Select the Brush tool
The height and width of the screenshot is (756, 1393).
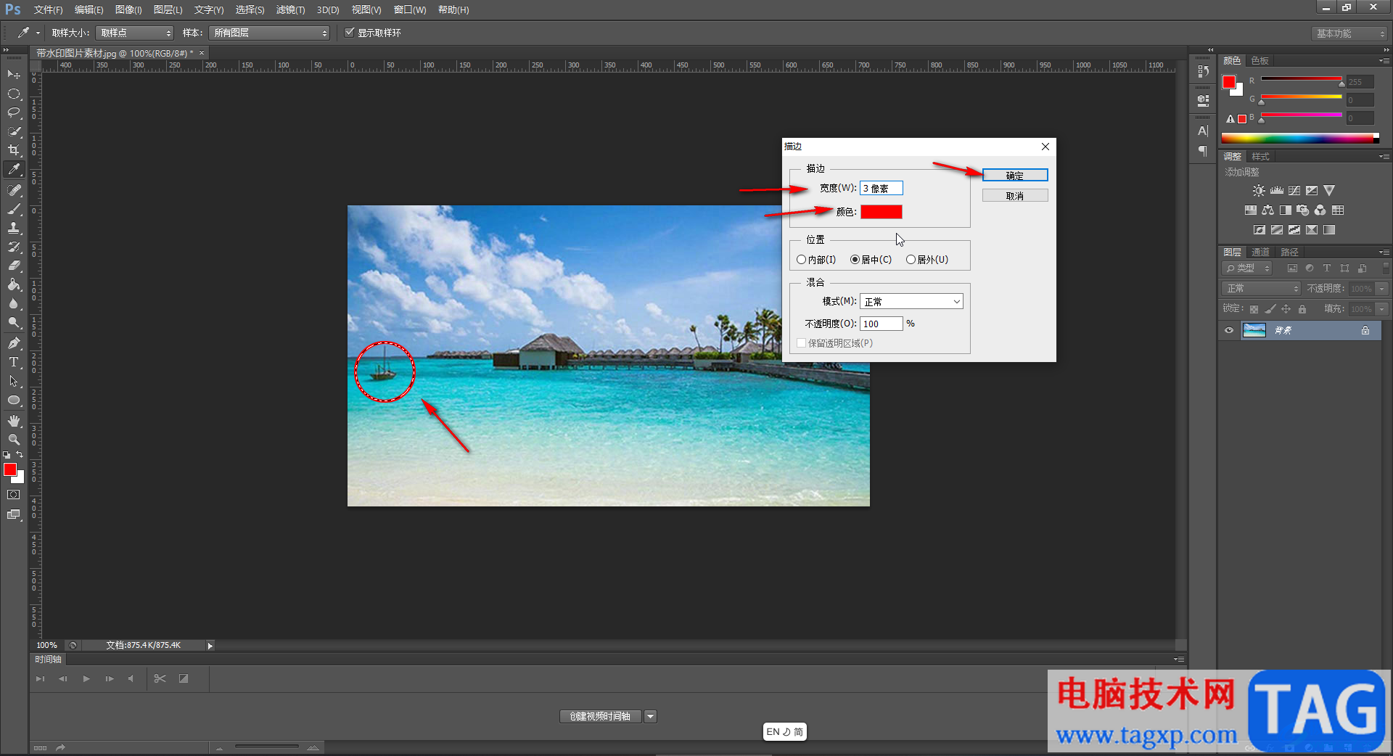(14, 209)
